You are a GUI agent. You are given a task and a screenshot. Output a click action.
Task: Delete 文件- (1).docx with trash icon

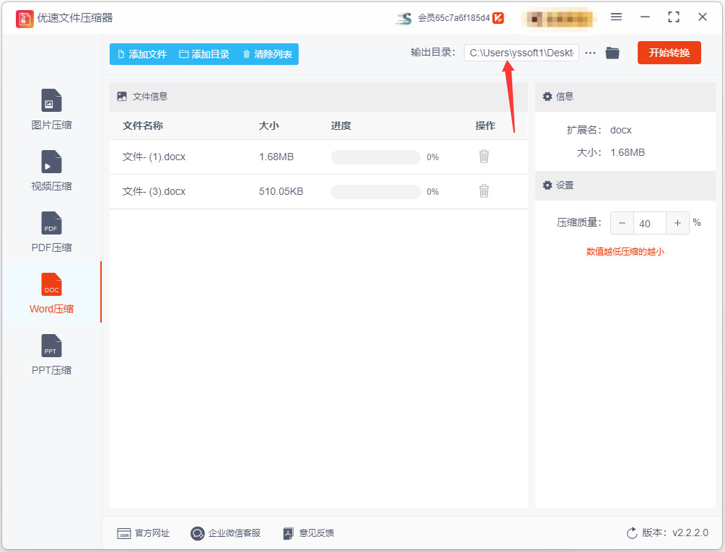(484, 157)
